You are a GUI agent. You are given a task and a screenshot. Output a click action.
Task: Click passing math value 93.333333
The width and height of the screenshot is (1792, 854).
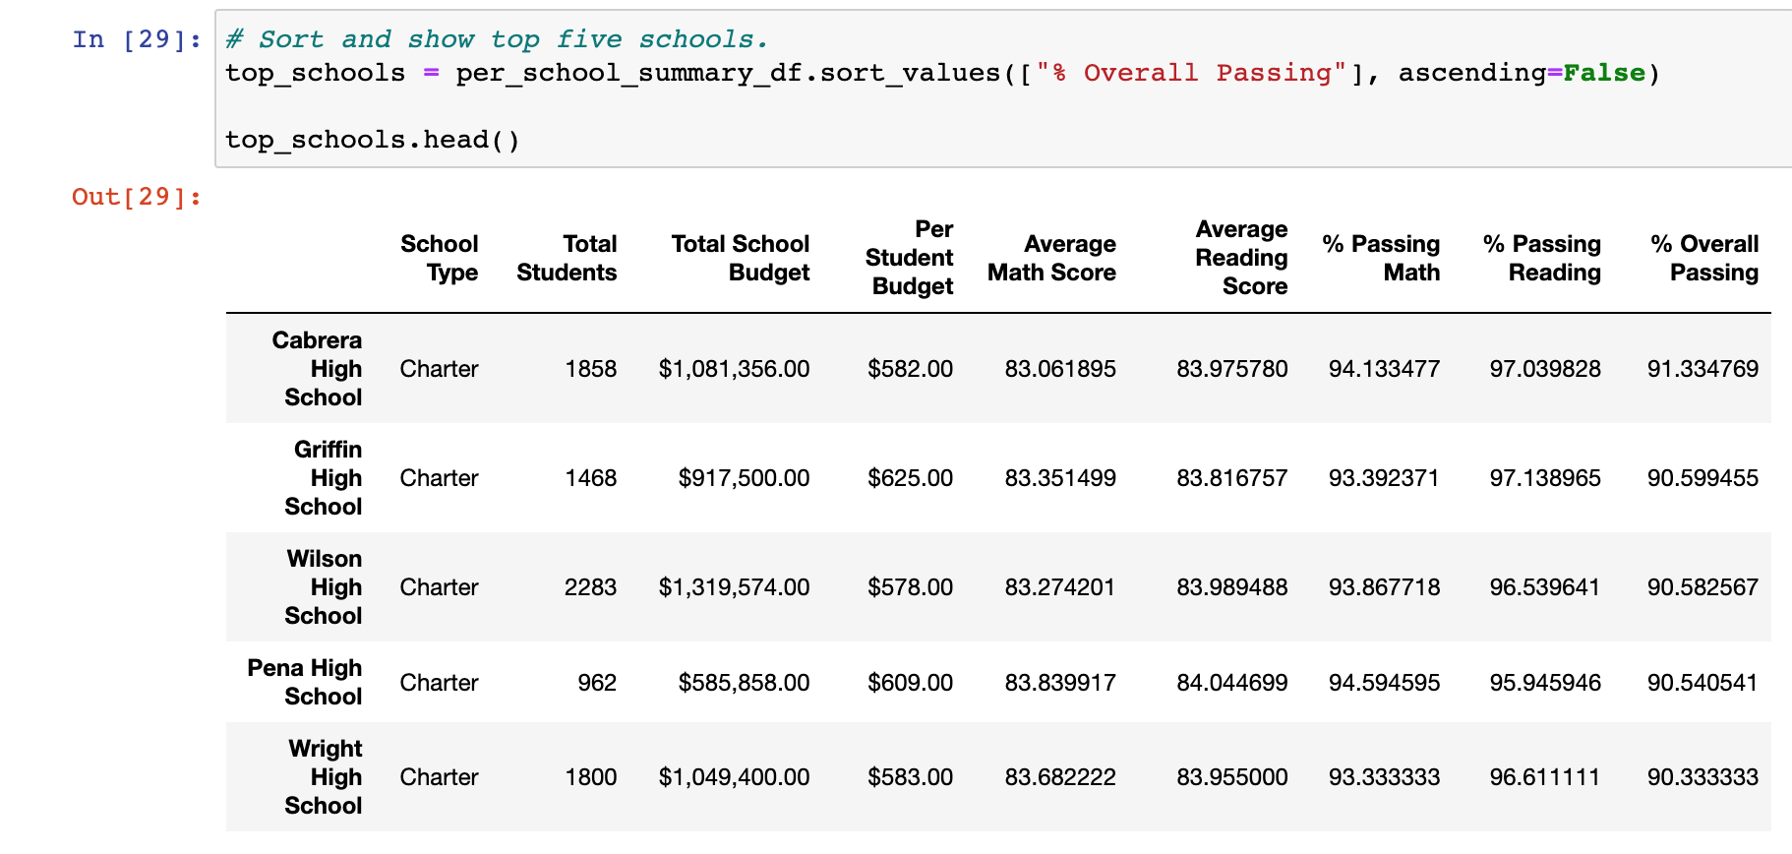[1384, 777]
